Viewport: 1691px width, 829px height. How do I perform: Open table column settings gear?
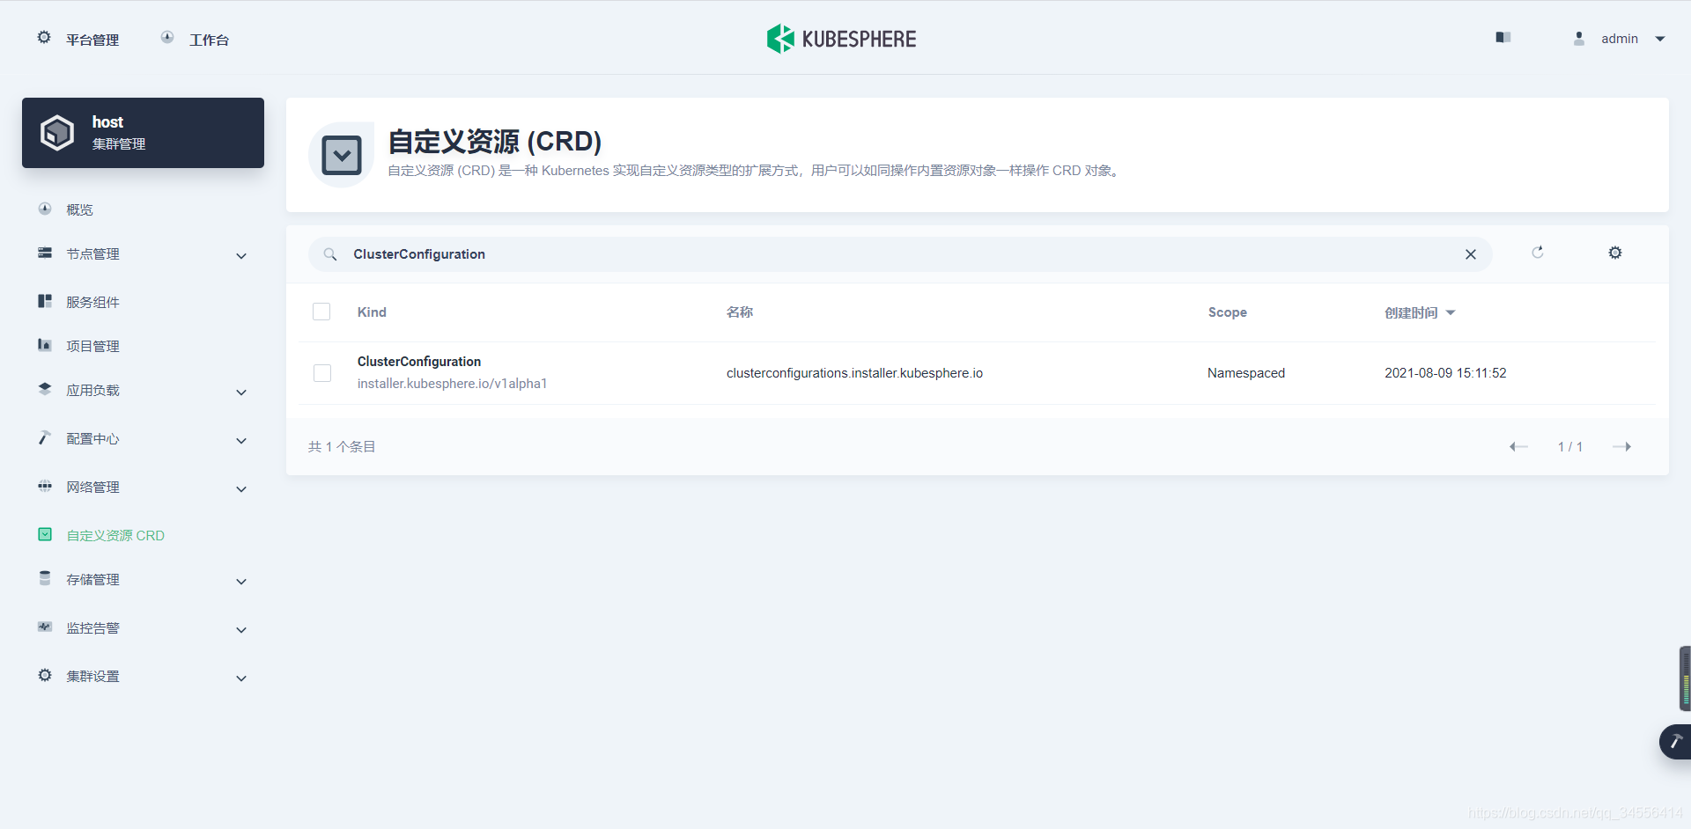pyautogui.click(x=1615, y=253)
